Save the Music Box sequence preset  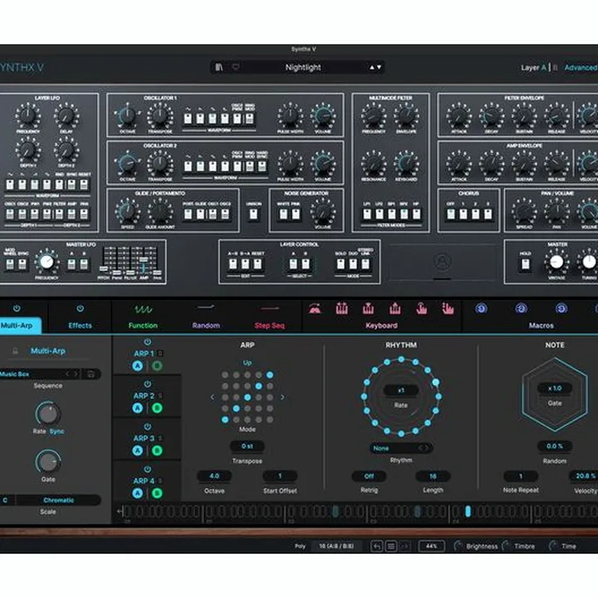coord(91,374)
